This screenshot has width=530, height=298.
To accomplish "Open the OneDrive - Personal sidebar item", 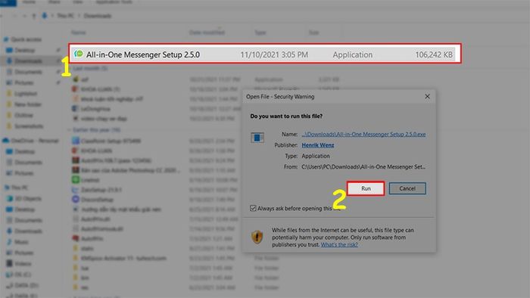I will (x=35, y=141).
